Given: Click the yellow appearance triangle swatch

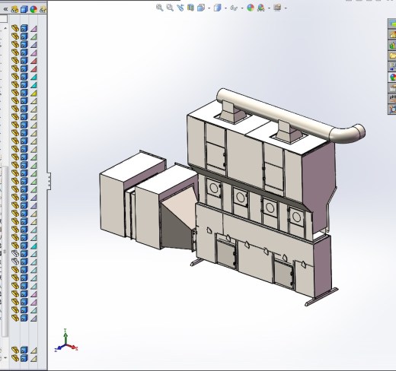Looking at the screenshot, I should pos(34,93).
